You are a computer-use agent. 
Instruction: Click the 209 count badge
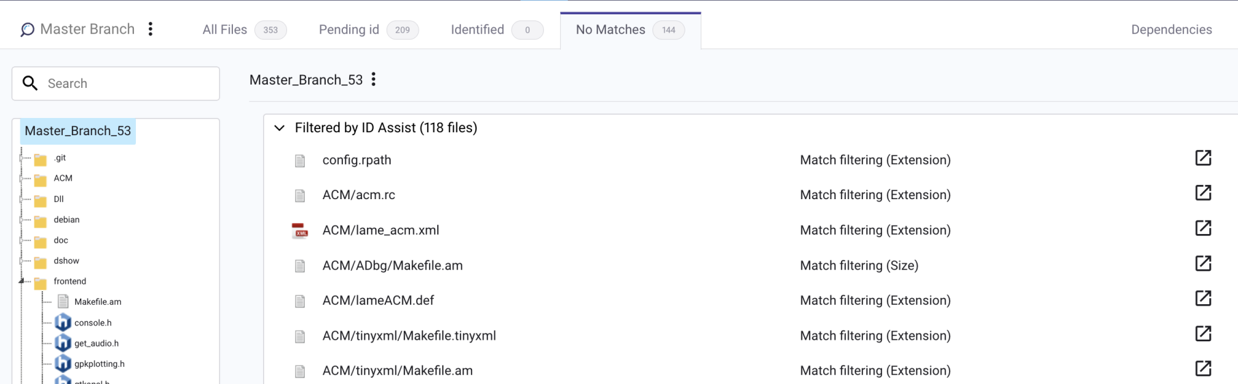(402, 30)
